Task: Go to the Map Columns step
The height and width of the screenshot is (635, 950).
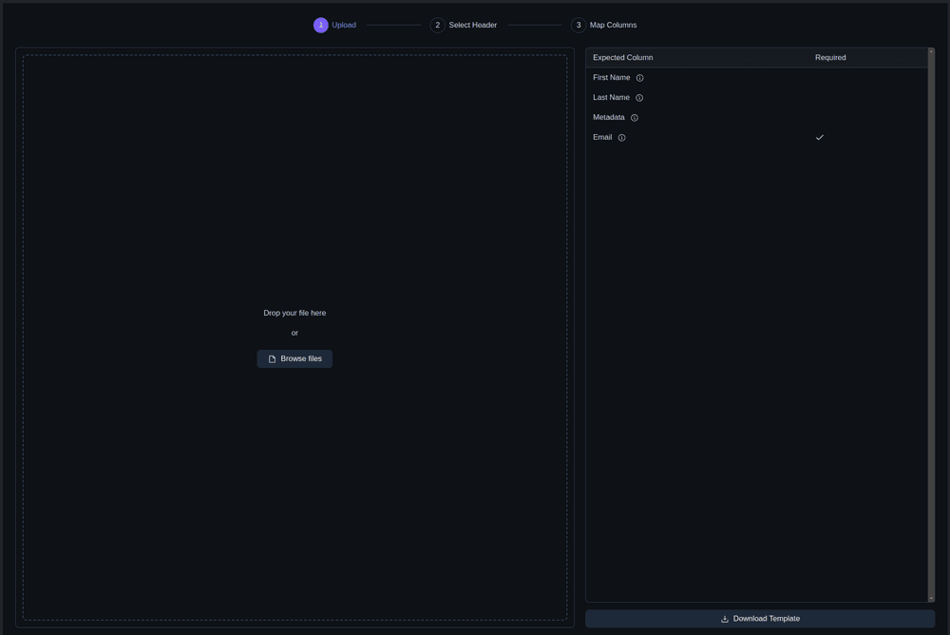Action: tap(613, 26)
